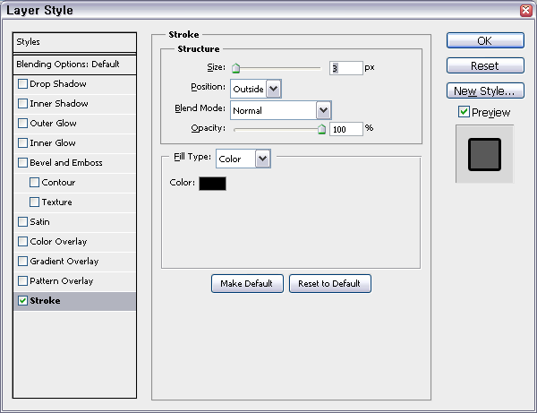
Task: Select the Drop Shadow label row
Action: pyautogui.click(x=58, y=84)
